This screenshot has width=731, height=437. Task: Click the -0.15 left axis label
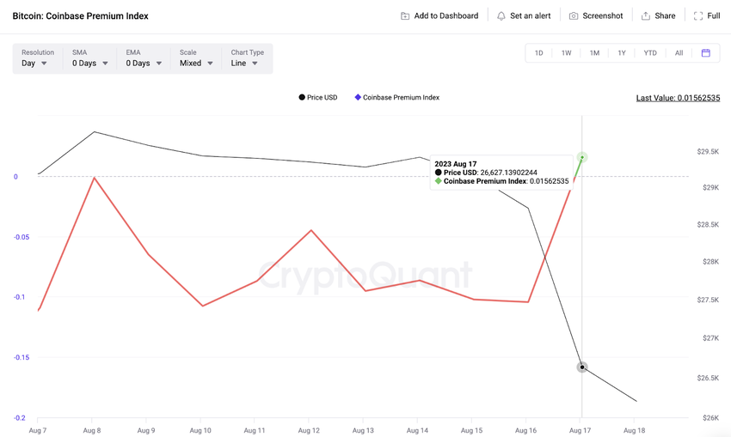tap(21, 357)
